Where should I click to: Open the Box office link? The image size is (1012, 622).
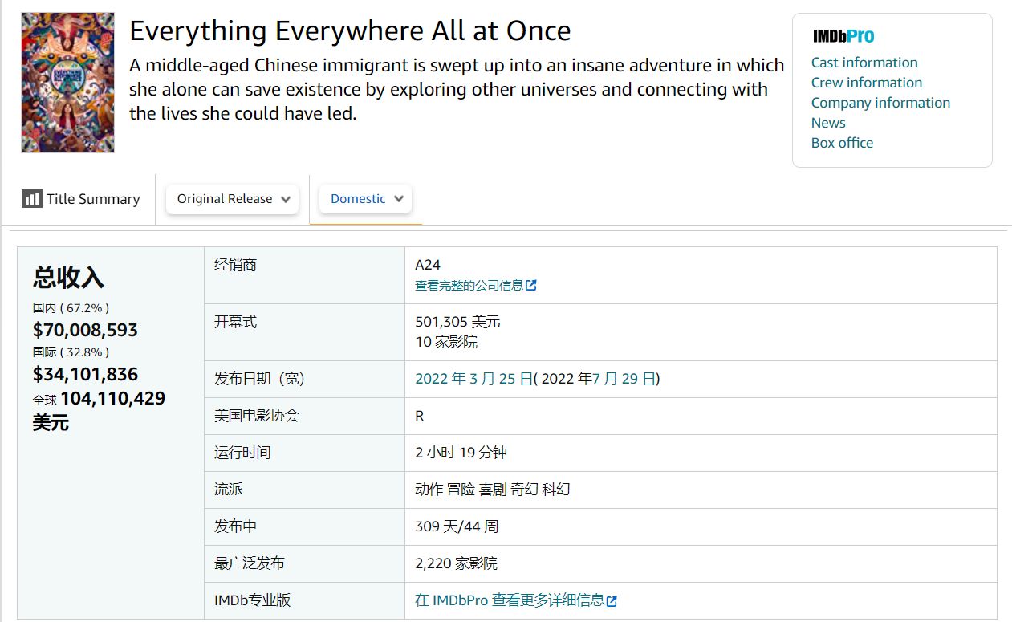coord(842,143)
